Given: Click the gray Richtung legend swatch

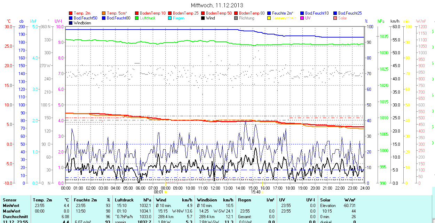Looking at the screenshot, I should pyautogui.click(x=236, y=18).
